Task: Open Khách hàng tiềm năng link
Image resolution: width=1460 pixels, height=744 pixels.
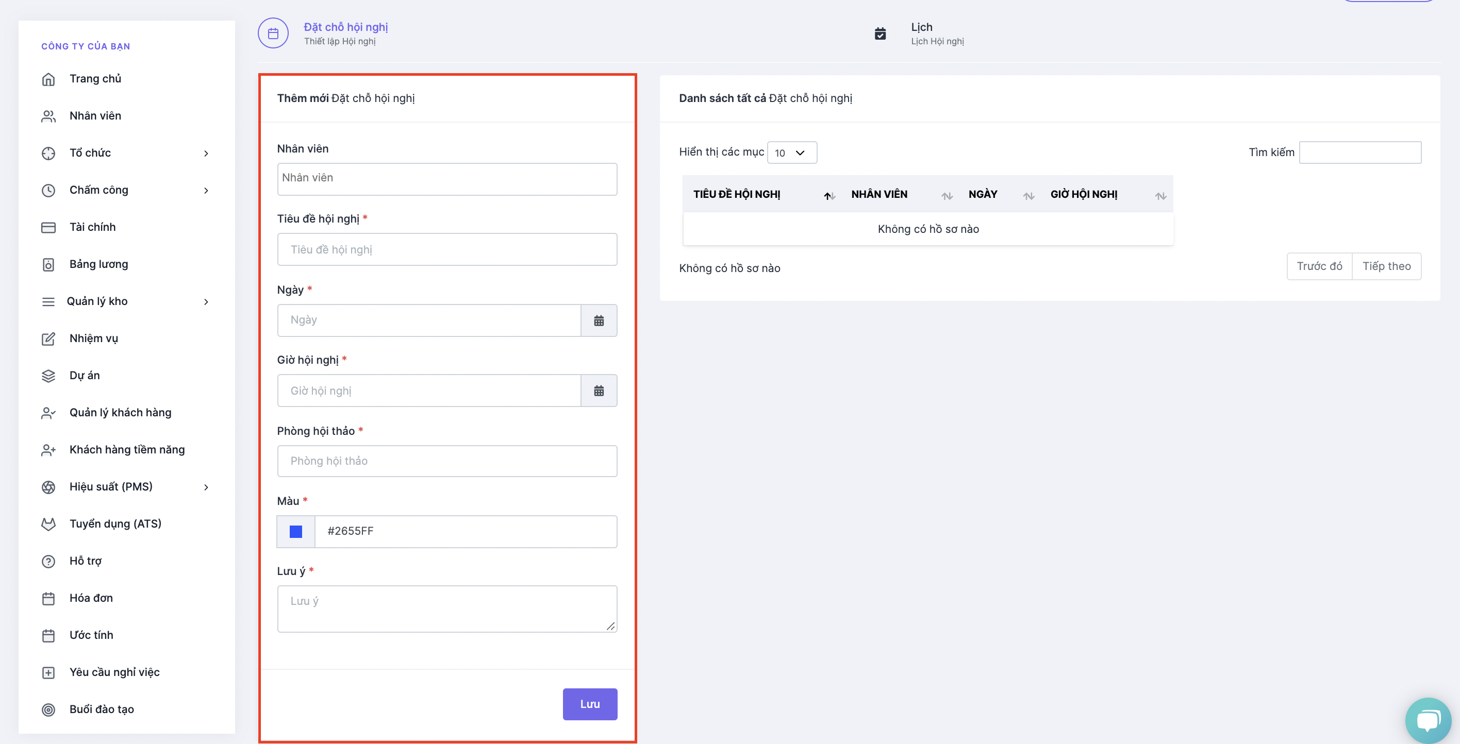Action: [127, 449]
